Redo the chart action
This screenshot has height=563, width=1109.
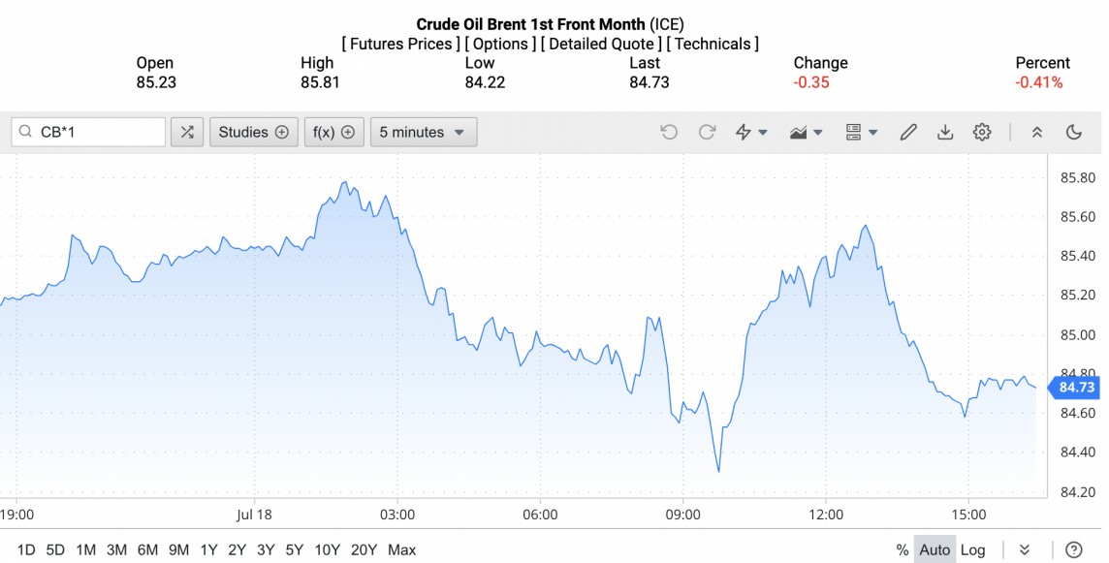[707, 132]
